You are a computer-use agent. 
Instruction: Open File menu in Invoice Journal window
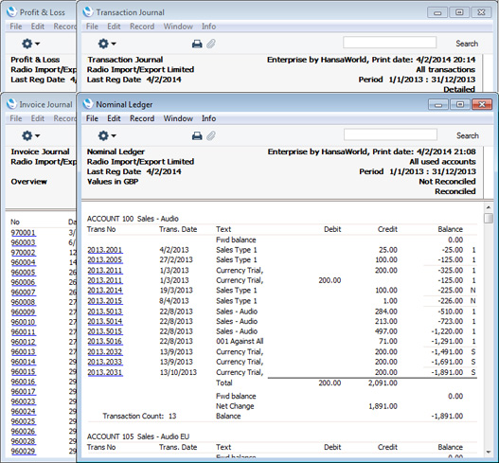click(x=16, y=118)
